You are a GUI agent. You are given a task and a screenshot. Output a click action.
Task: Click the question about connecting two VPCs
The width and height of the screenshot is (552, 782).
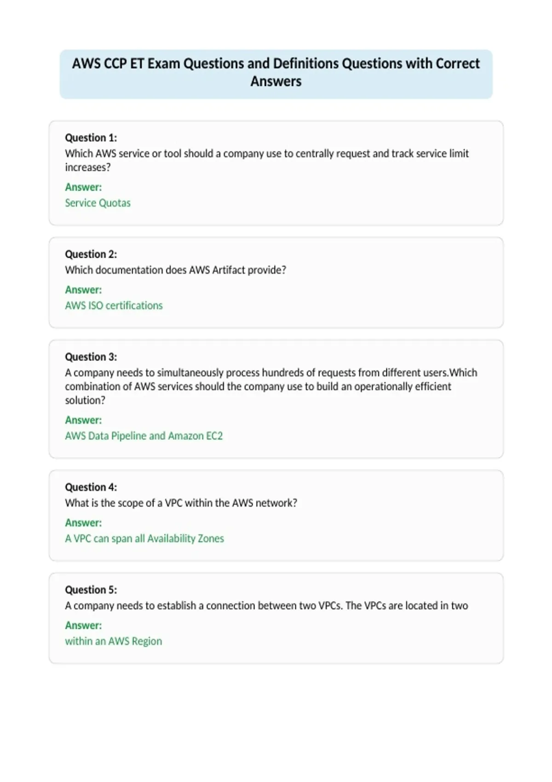[266, 605]
